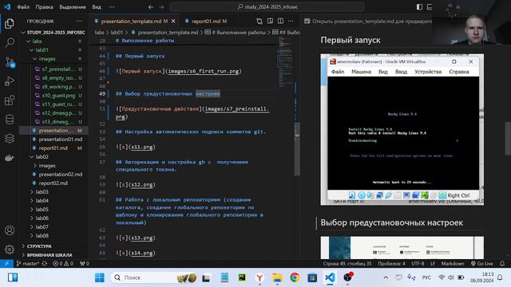This screenshot has height=287, width=511.
Task: Click the VirtualBox screenshot in preview
Action: 402,129
